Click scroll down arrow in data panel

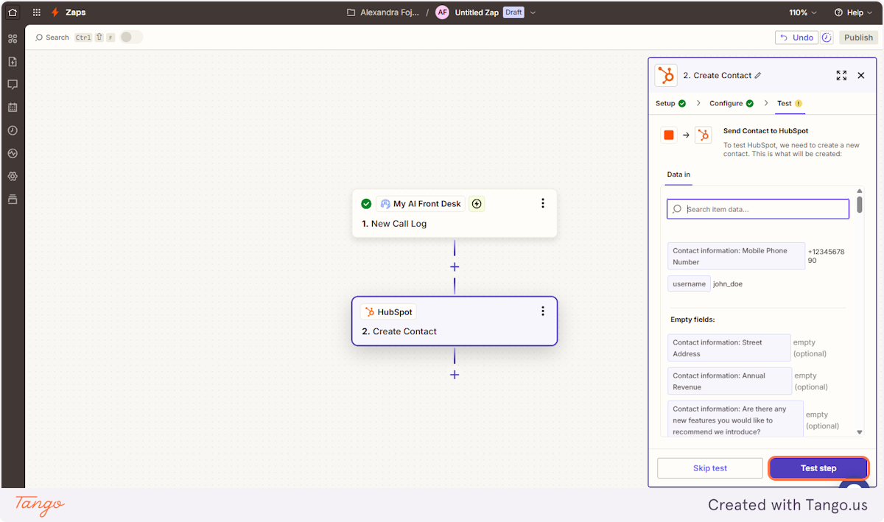860,432
